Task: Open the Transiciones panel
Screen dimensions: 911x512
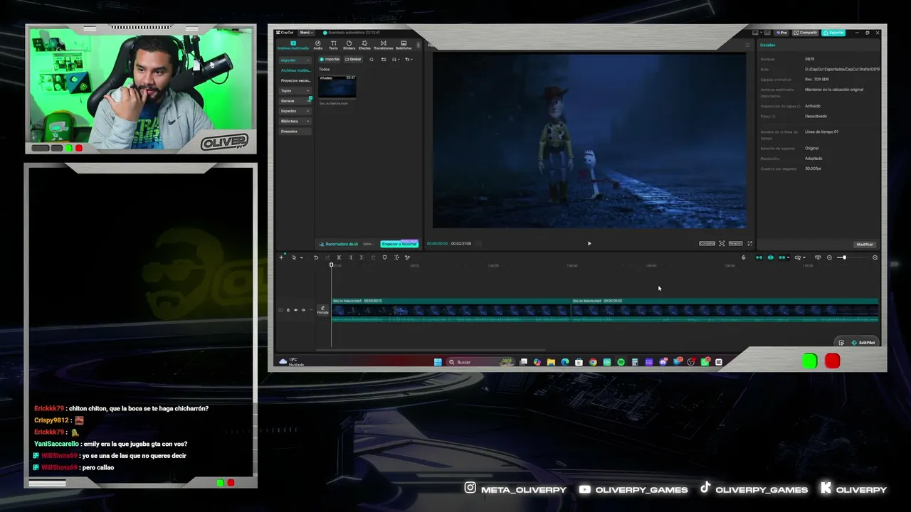Action: 383,45
